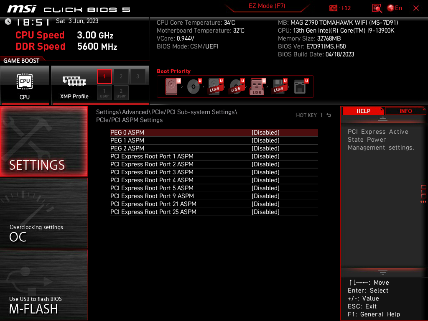
Task: Change PCI Express Root Port 21 ASPM value
Action: click(265, 204)
